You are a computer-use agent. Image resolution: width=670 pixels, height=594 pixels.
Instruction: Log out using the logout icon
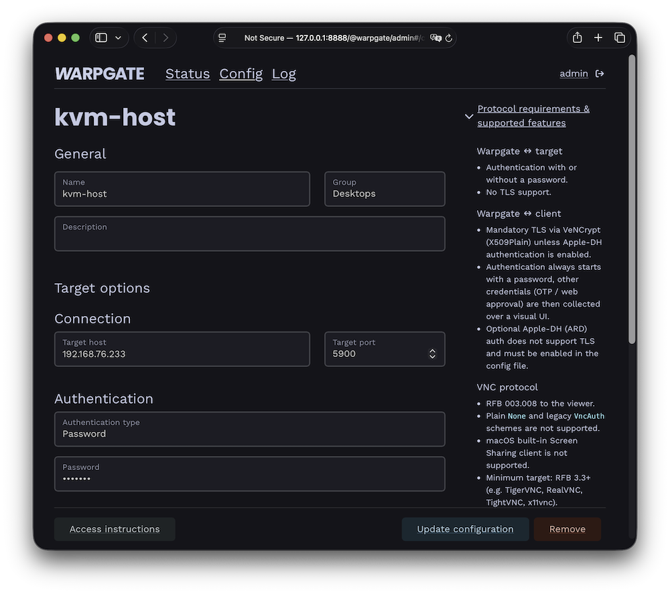point(600,74)
